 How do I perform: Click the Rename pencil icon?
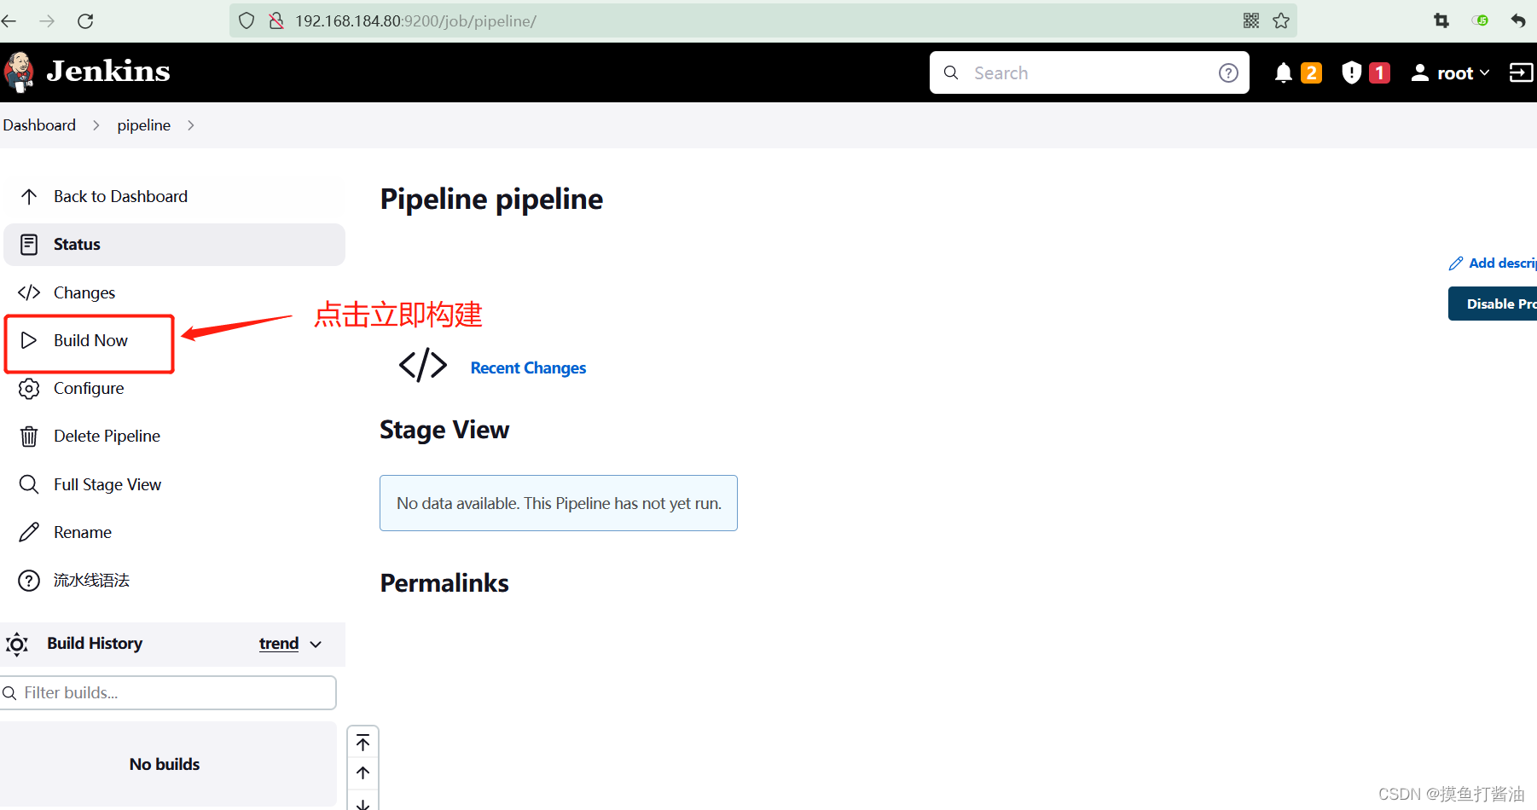tap(29, 532)
